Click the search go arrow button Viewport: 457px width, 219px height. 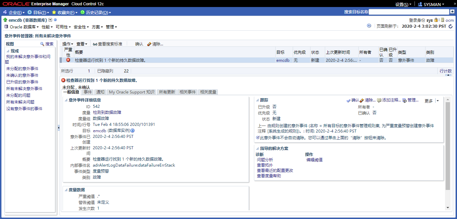click(452, 12)
